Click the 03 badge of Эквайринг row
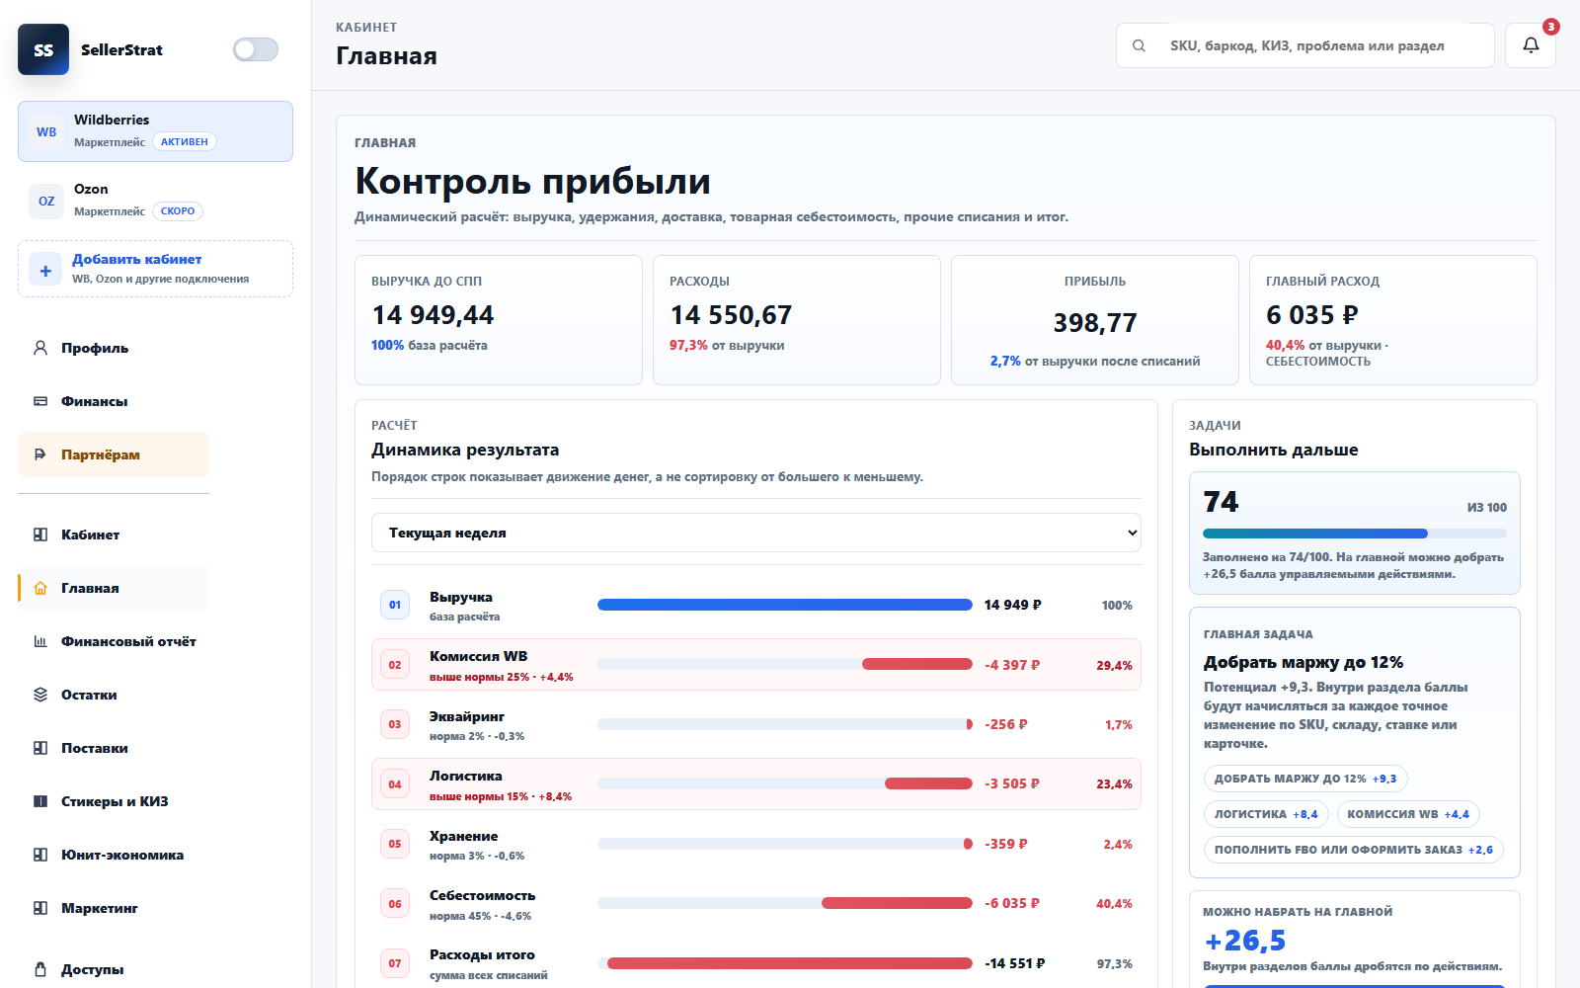Screen dimensions: 1580x988 (x=395, y=724)
